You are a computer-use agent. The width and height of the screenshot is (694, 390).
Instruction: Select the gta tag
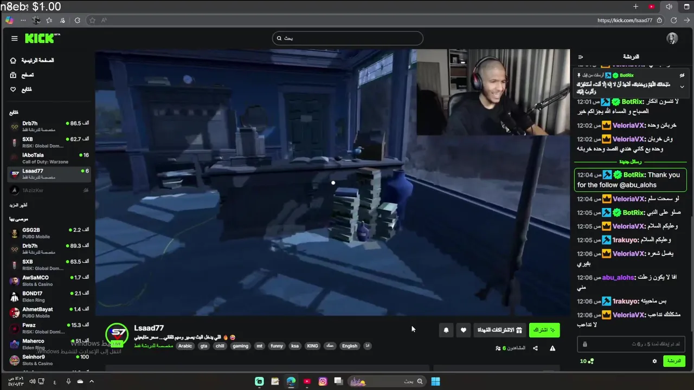click(204, 346)
